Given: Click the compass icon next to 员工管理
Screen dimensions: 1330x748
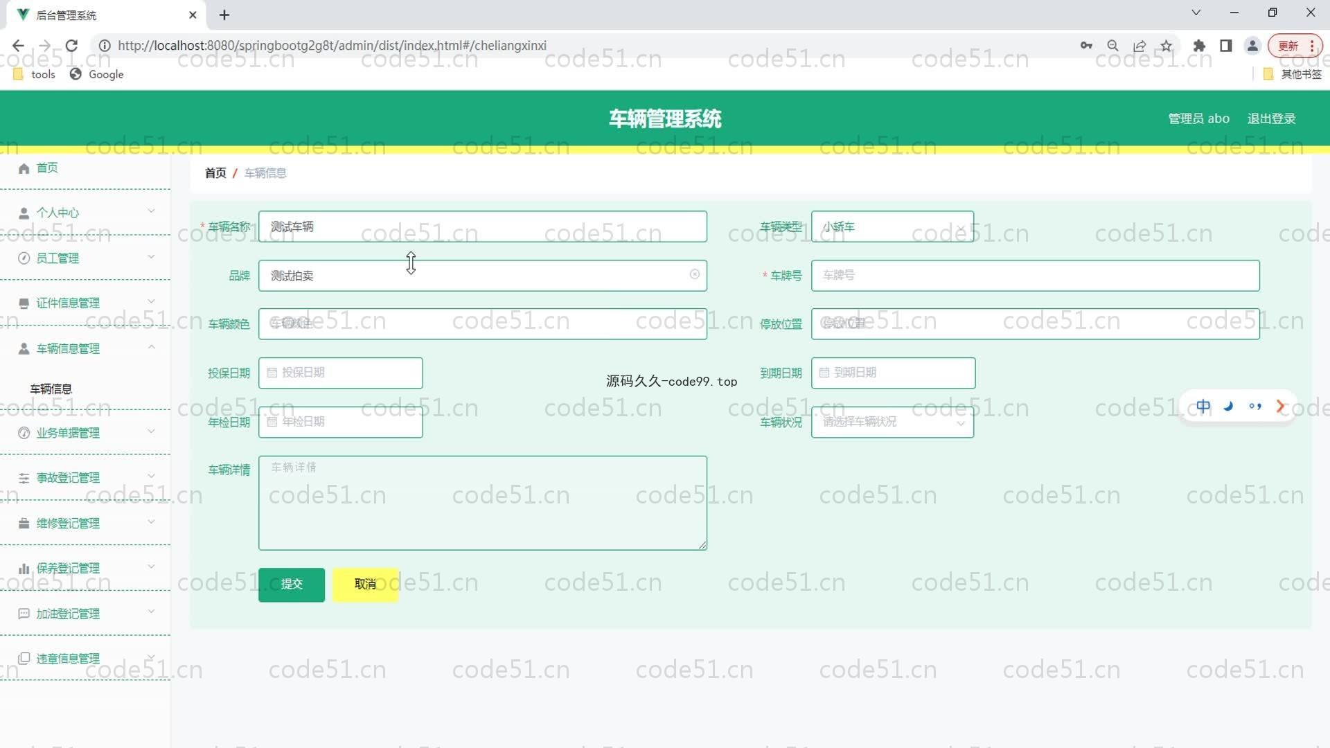Looking at the screenshot, I should (x=24, y=258).
